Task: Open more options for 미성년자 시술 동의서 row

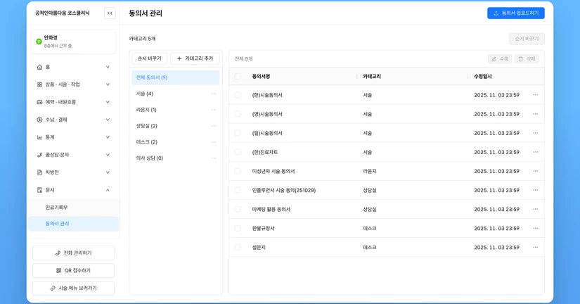Action: pos(535,171)
